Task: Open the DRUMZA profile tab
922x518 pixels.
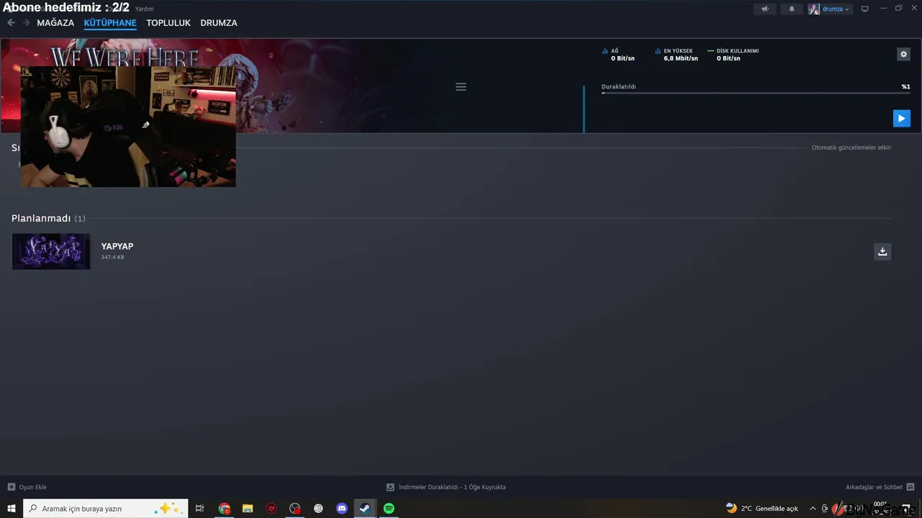Action: click(x=218, y=23)
